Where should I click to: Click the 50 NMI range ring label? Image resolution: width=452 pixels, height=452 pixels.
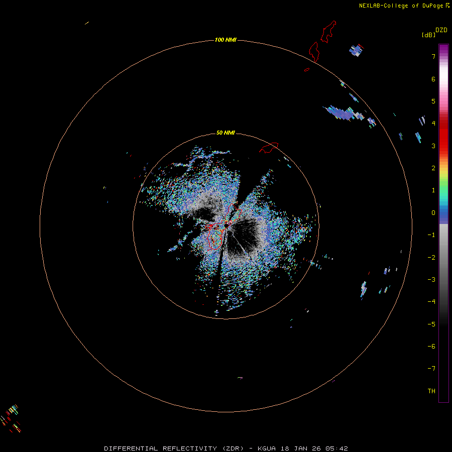(x=225, y=133)
